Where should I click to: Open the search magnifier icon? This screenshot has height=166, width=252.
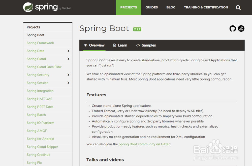[238, 8]
